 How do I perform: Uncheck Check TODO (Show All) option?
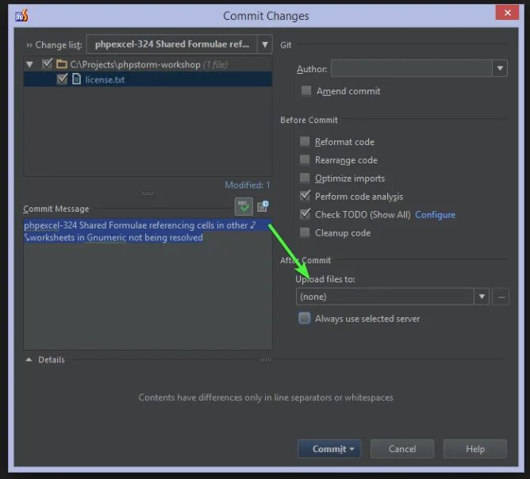305,214
